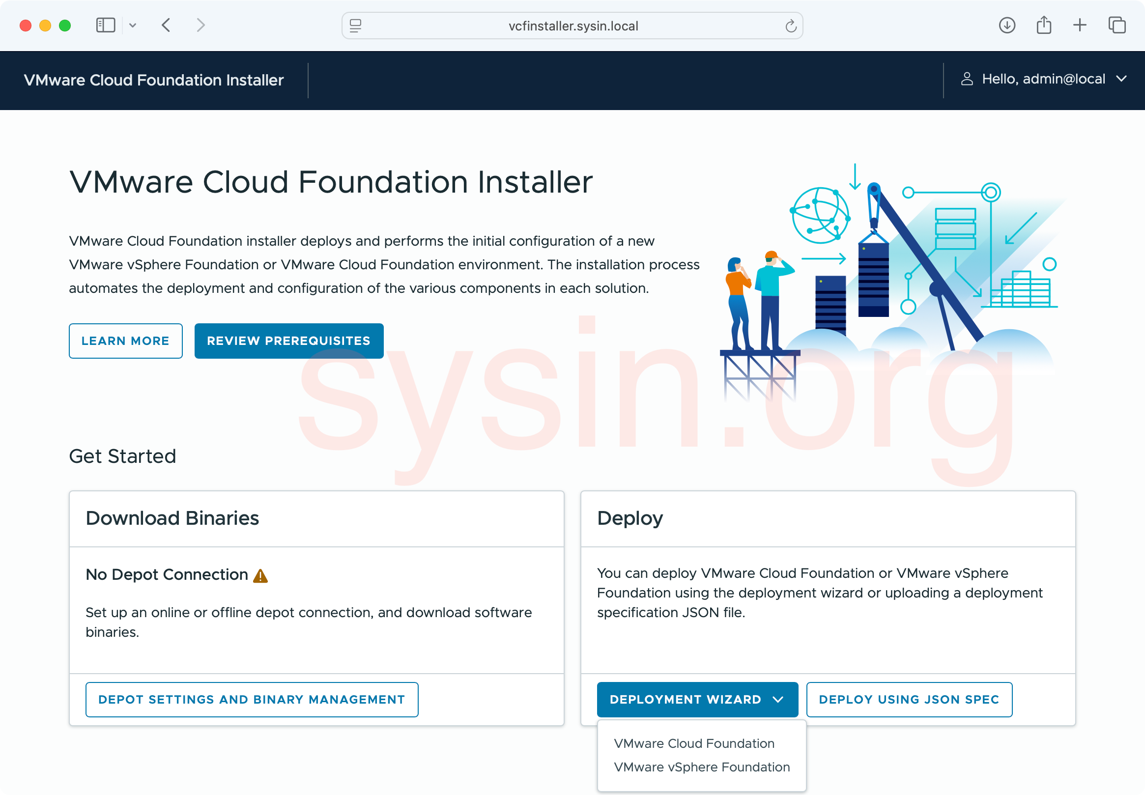Open the Deployment Wizard dropdown
Screen dimensions: 1145x795
coord(697,699)
